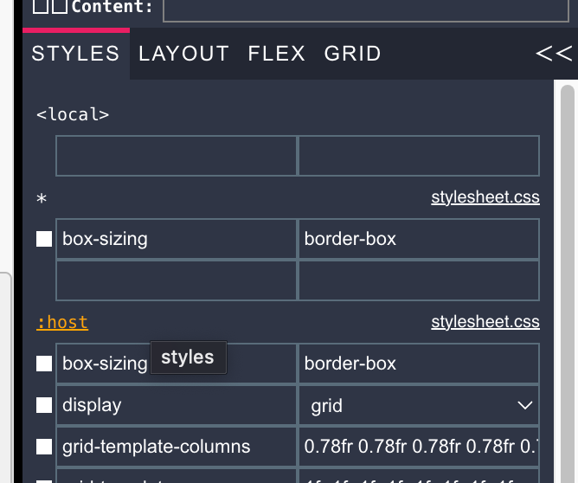Image resolution: width=578 pixels, height=483 pixels.
Task: Click the grid-template-columns property name
Action: [177, 447]
